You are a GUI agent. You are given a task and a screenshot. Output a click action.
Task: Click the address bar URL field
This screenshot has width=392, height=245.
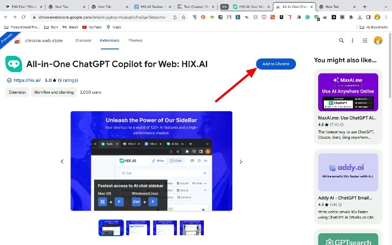102,17
